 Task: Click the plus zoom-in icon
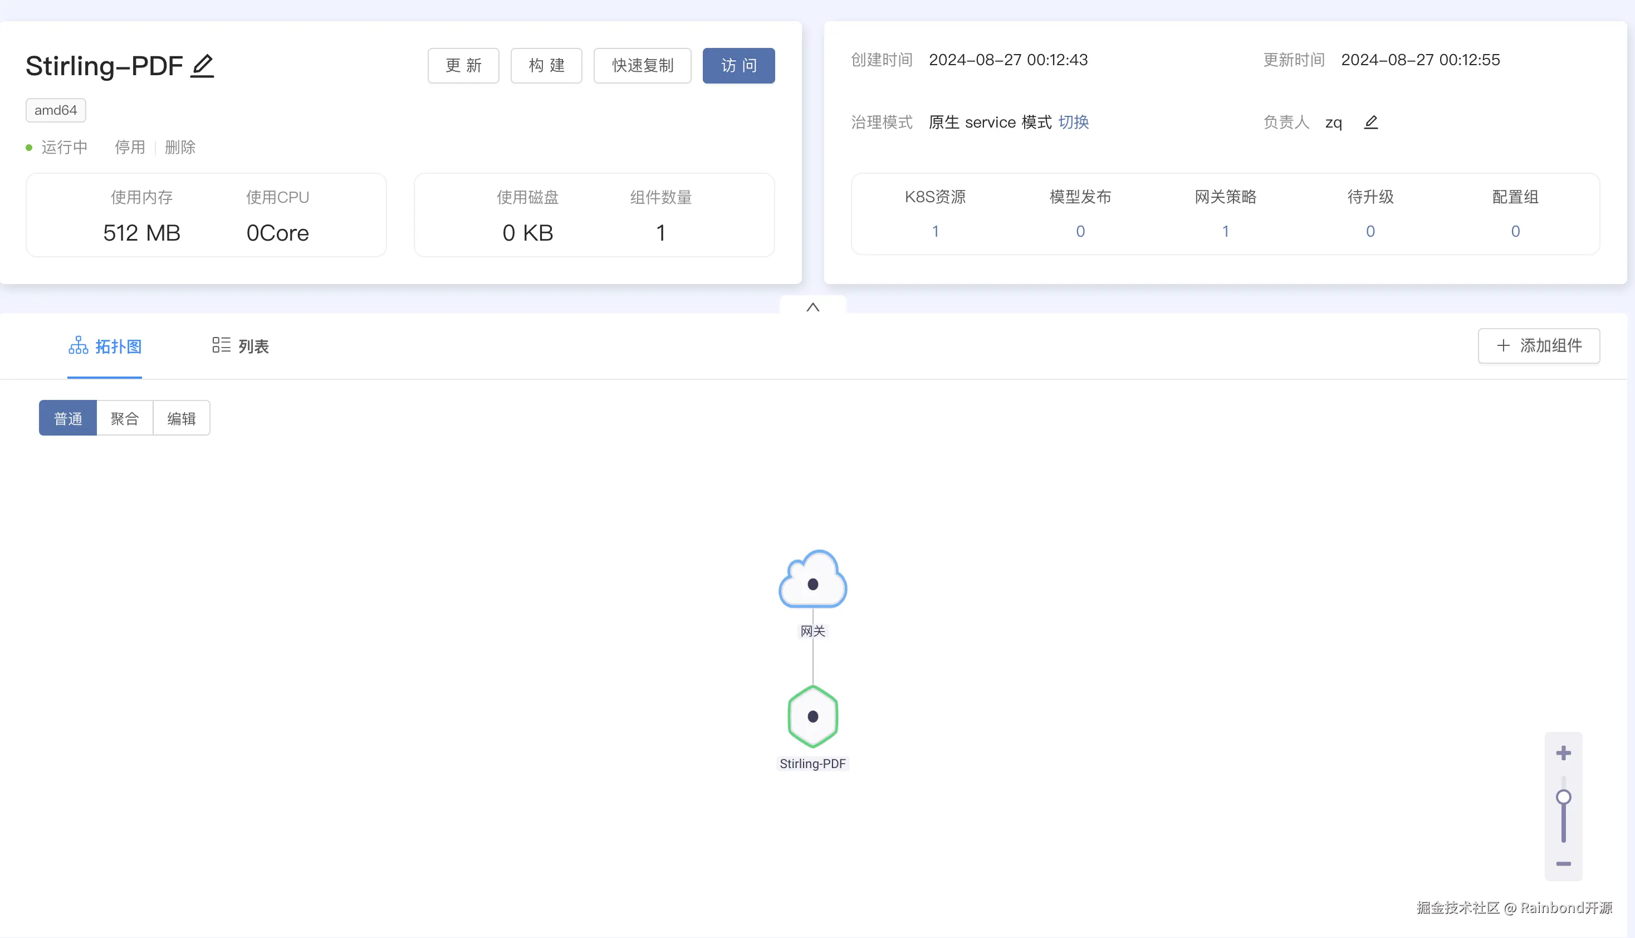coord(1564,753)
